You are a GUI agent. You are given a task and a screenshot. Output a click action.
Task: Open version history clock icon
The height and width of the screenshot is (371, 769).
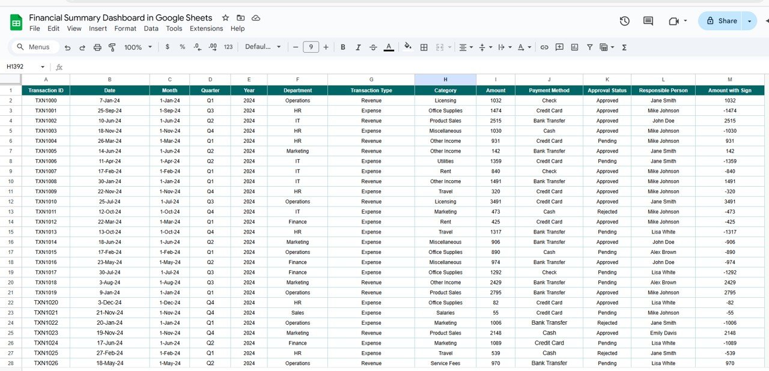pos(625,21)
